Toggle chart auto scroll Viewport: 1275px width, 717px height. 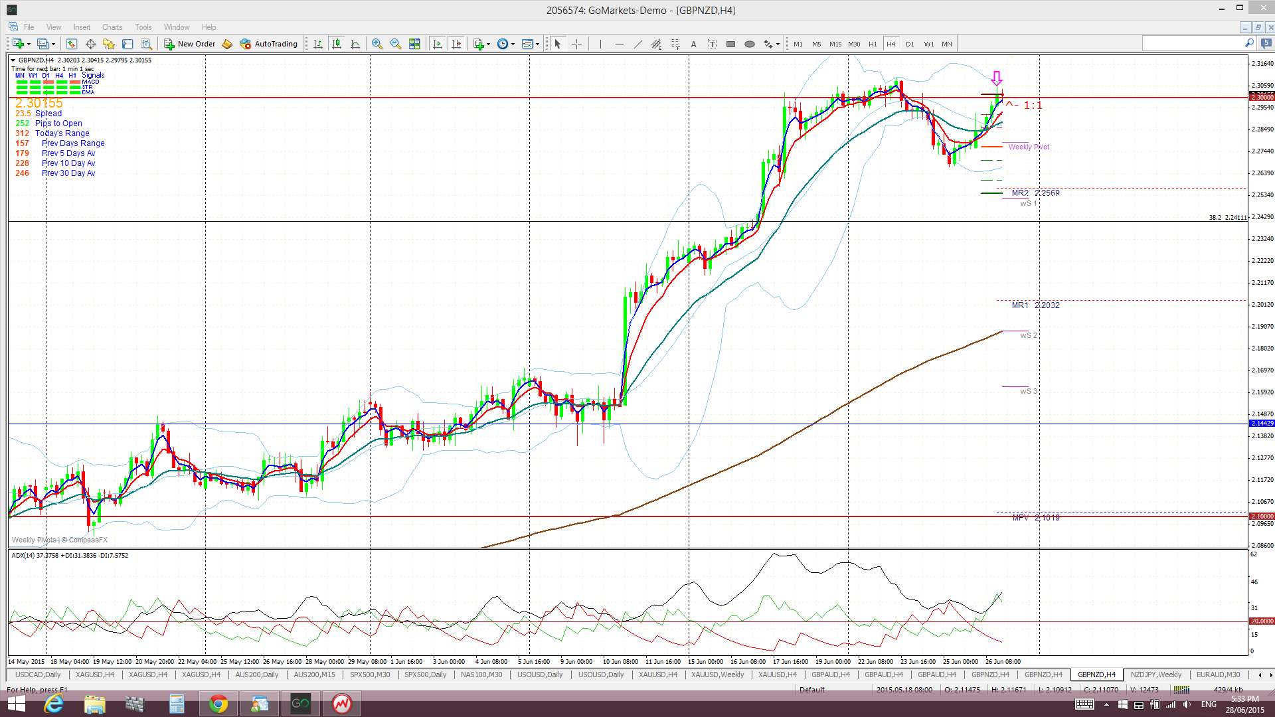pos(437,44)
